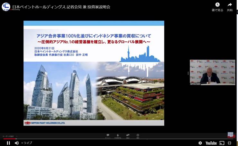Pause the live video playback
The image size is (238, 146).
8,143
